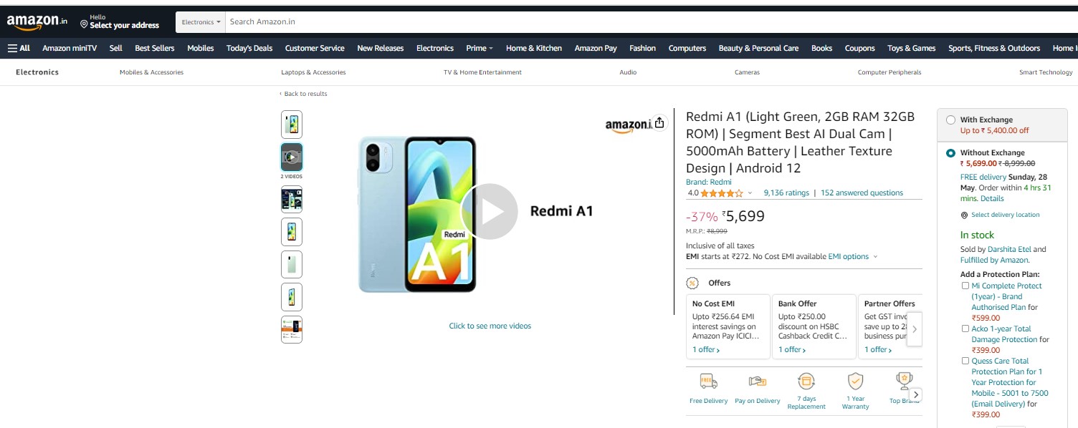Play the Redmi A1 product video
1078x428 pixels.
(489, 211)
